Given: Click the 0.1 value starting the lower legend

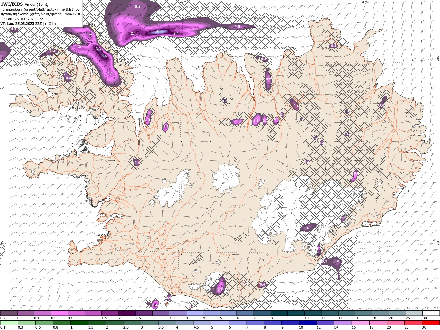Looking at the screenshot, I should coord(3,328).
